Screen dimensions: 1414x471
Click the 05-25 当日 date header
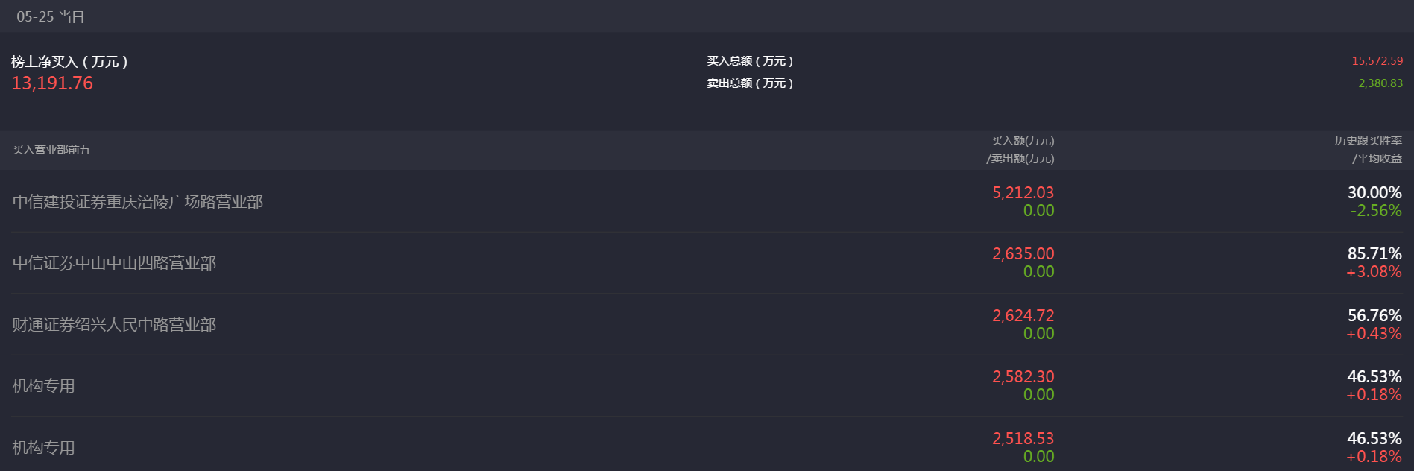pyautogui.click(x=50, y=16)
